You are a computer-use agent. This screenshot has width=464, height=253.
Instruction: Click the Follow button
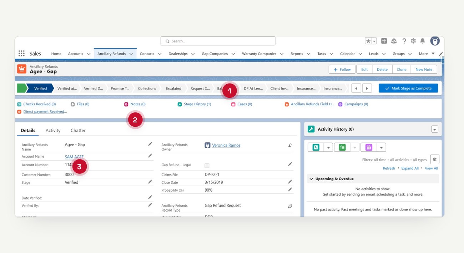pyautogui.click(x=342, y=70)
